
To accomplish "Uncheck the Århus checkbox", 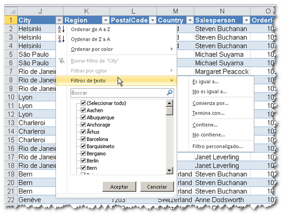I will (83, 132).
